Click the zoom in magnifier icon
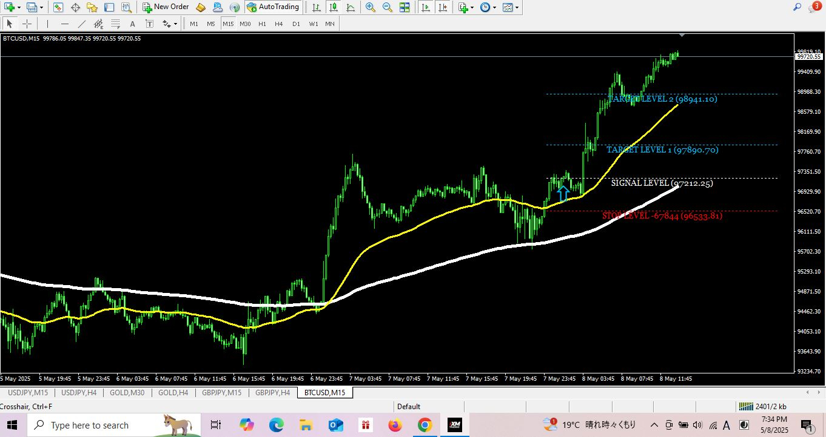The image size is (826, 437). (x=370, y=7)
